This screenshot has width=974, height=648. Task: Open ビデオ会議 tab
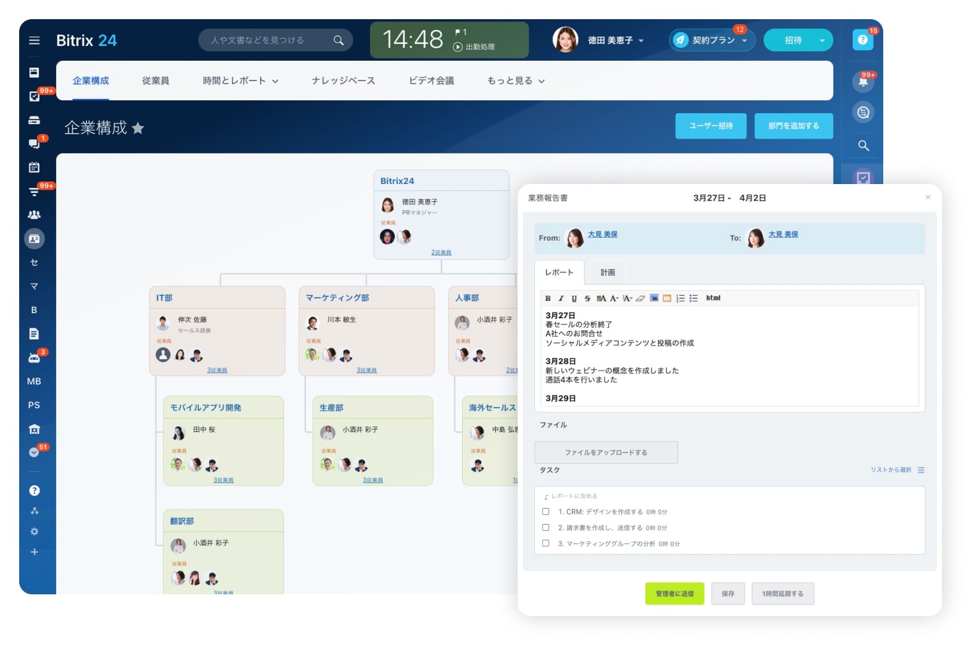click(431, 81)
